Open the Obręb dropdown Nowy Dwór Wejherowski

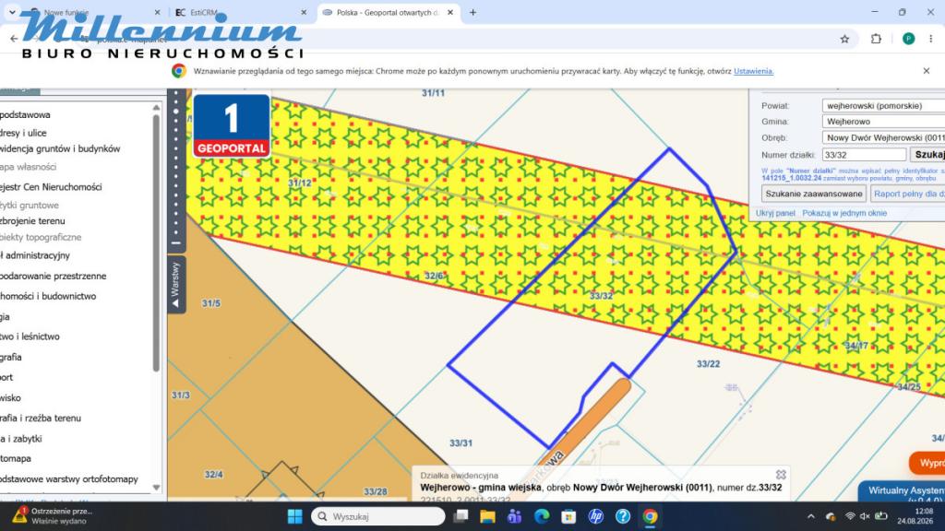click(x=883, y=138)
